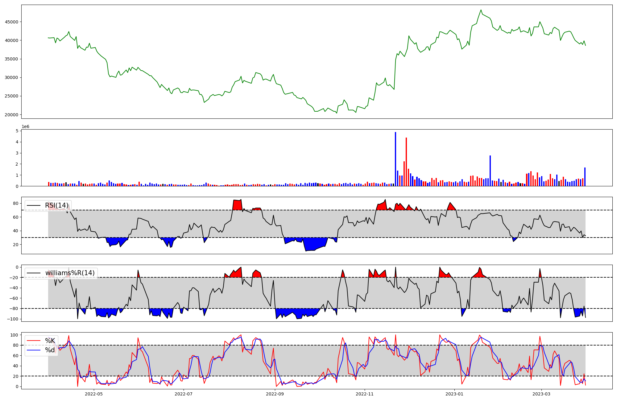Image resolution: width=617 pixels, height=401 pixels.
Task: Click the tallest red volume bar
Action: pyautogui.click(x=406, y=162)
